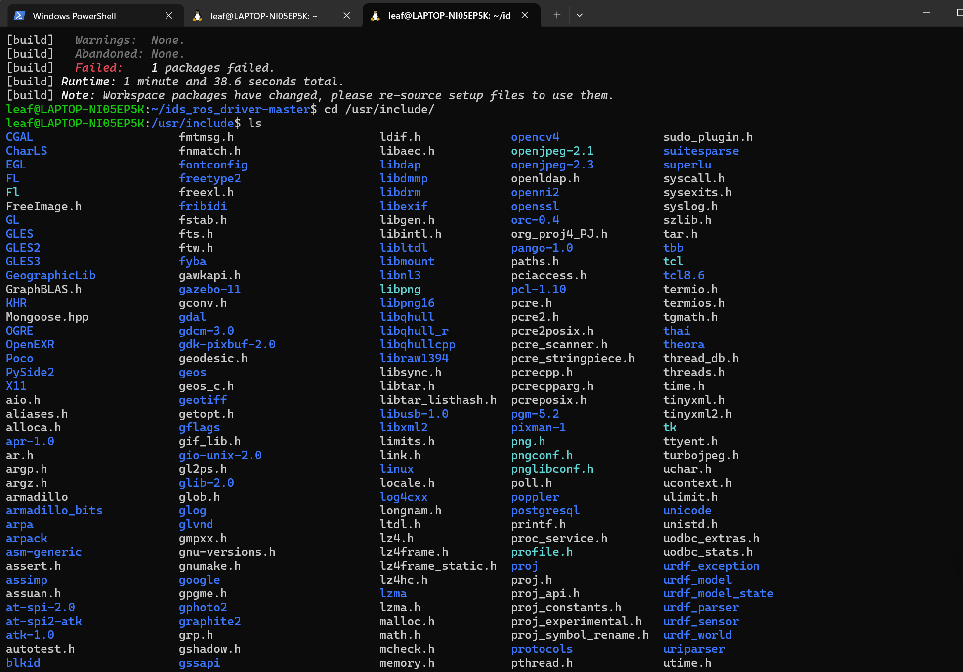
Task: Switch to leaf@LAPTOP-NI05EP5K: ~ tab
Action: pyautogui.click(x=264, y=16)
